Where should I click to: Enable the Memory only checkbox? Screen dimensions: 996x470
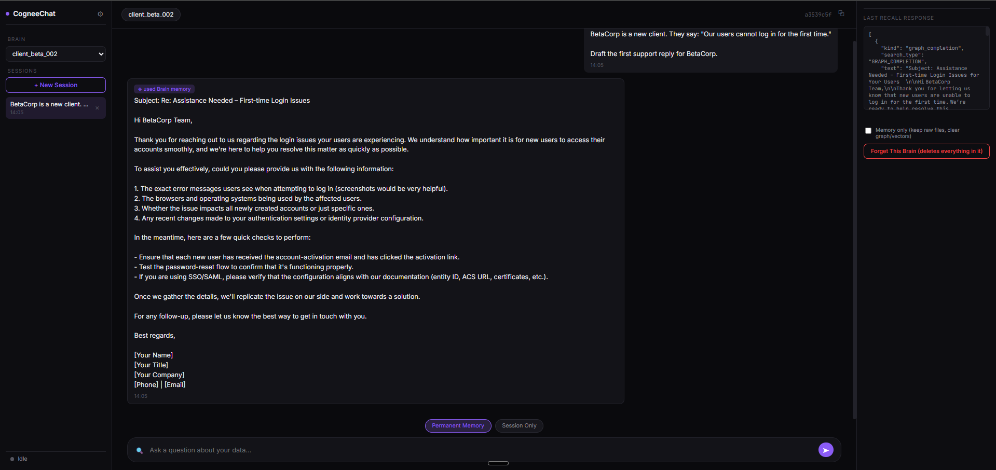[x=868, y=131]
